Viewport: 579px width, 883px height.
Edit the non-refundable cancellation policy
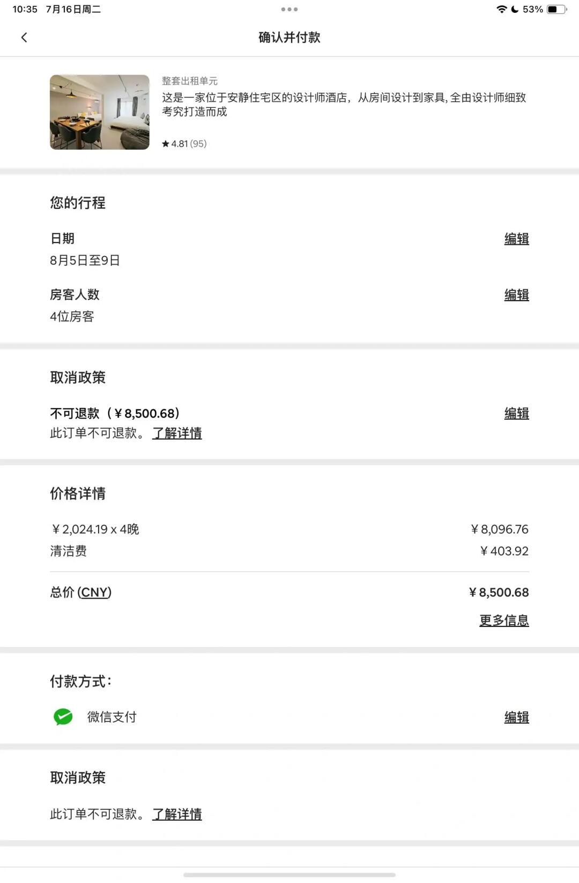point(516,413)
